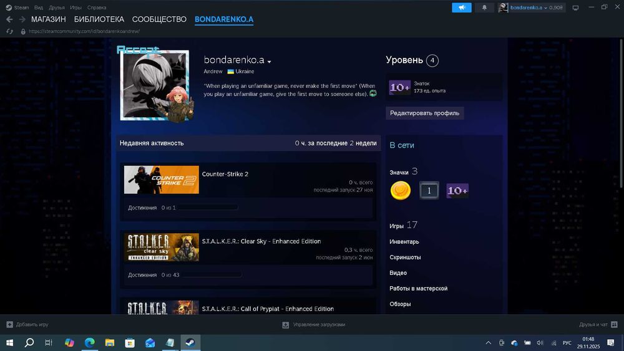Open Инвентарь link
Viewport: 624px width, 351px height.
point(404,242)
